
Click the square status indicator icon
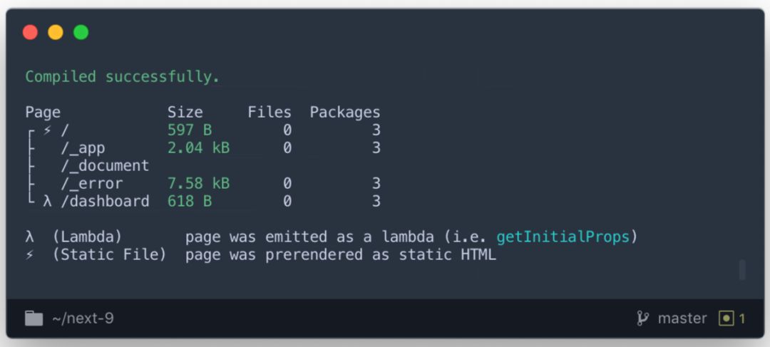pos(726,318)
